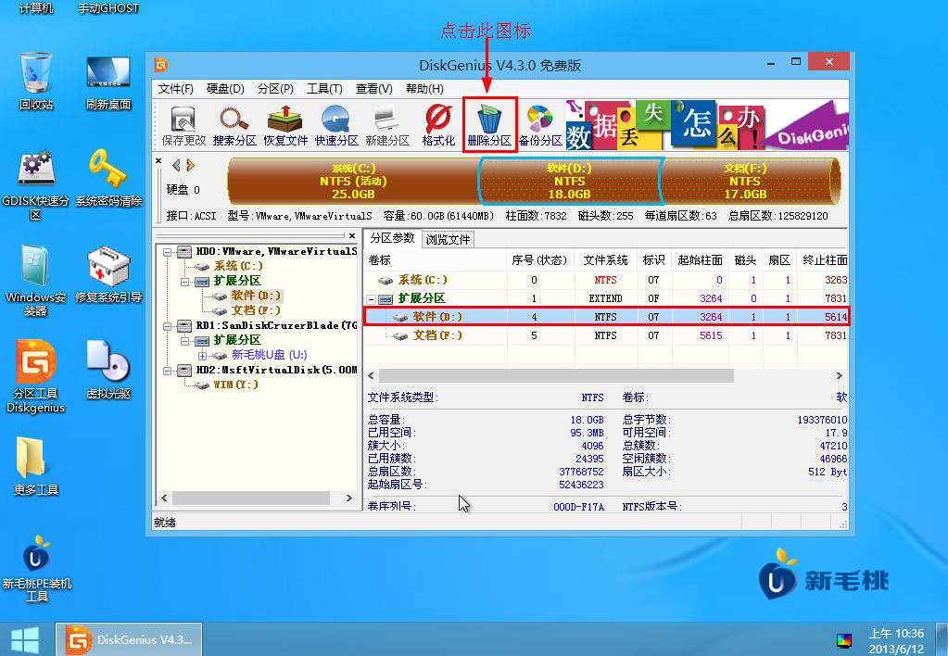Select the 恢复文件 recover files tool

pyautogui.click(x=285, y=126)
